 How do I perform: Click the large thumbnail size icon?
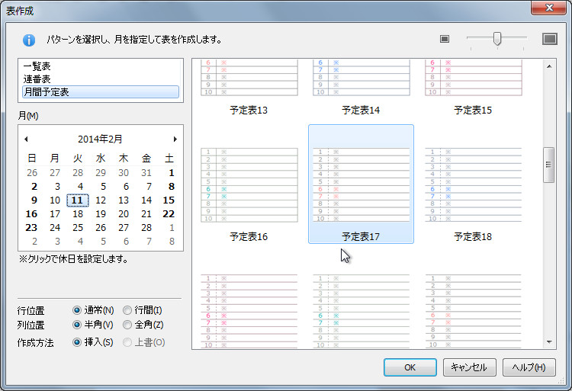[x=549, y=39]
